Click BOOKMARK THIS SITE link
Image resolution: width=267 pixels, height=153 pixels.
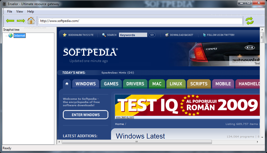click(81, 35)
